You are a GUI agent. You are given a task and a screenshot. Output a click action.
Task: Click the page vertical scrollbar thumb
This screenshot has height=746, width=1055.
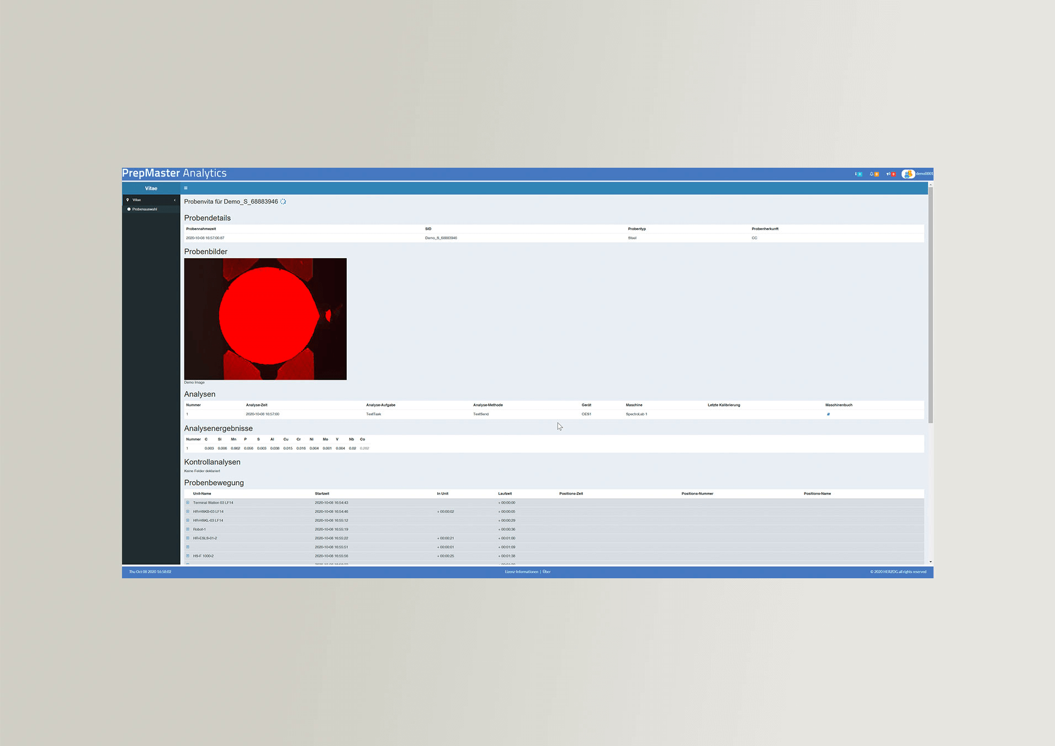tap(931, 305)
